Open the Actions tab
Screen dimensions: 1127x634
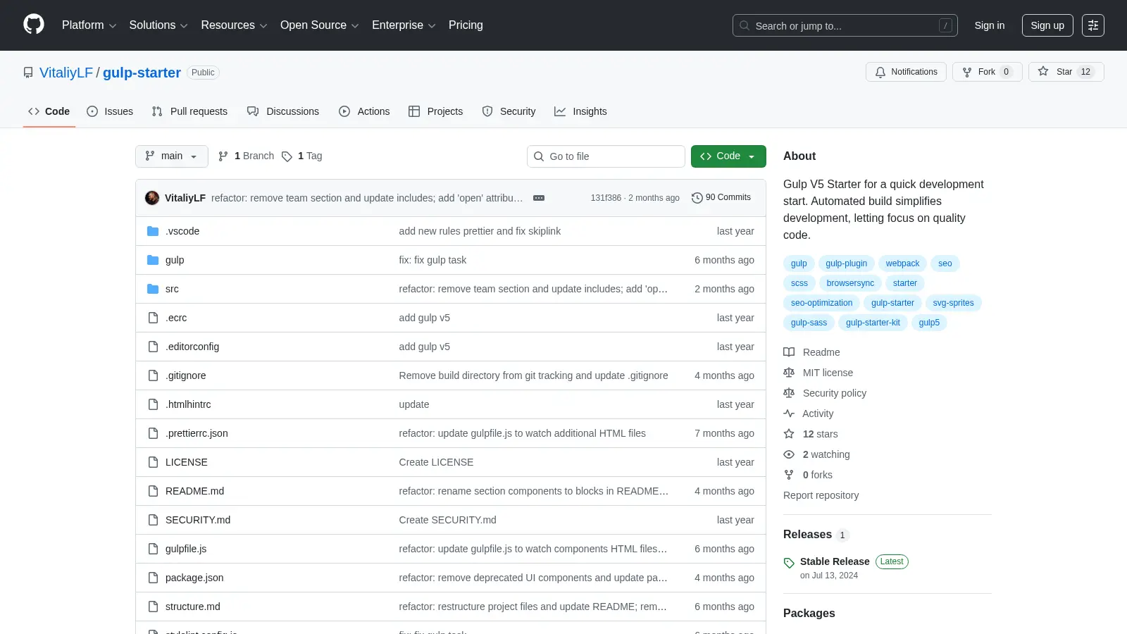[x=364, y=111]
